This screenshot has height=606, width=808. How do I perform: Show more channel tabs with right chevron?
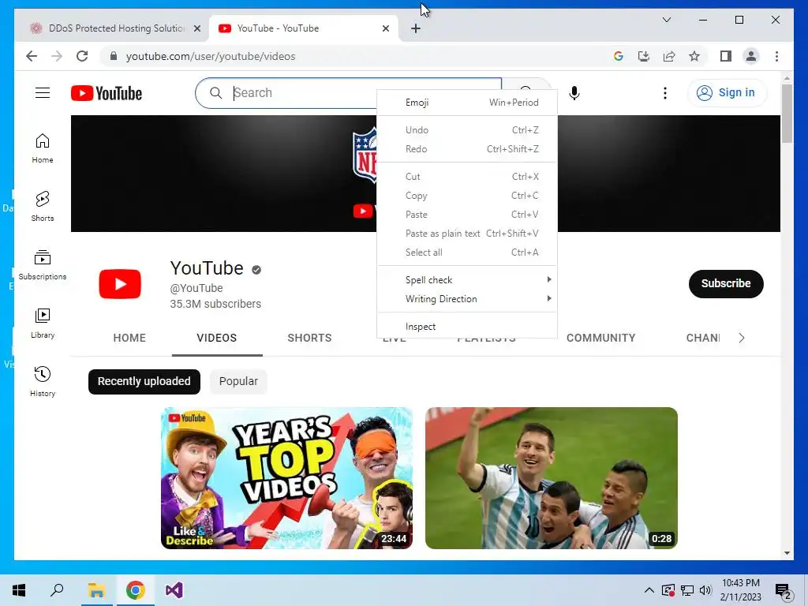[741, 338]
